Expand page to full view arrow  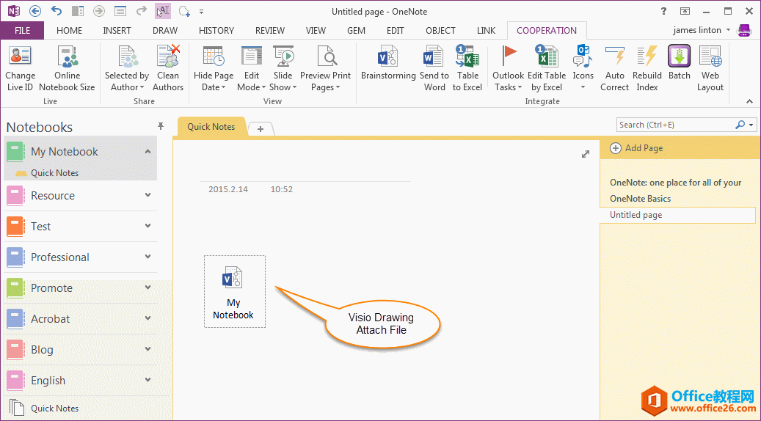586,154
